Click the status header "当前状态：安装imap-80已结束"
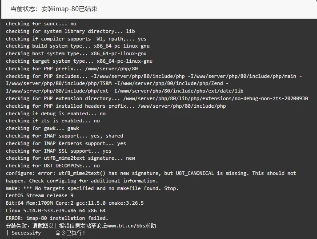This screenshot has width=317, height=239. [x=54, y=9]
